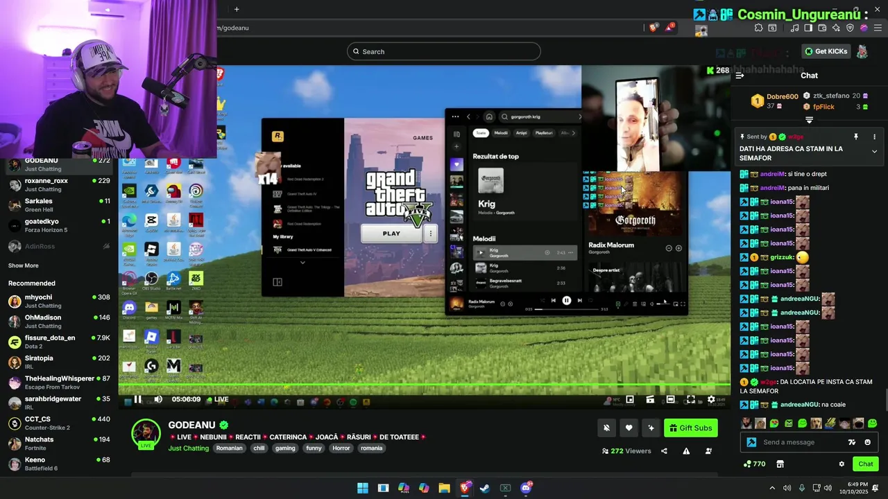The image size is (888, 499).
Task: Open emoji picker in chat input
Action: 867,442
